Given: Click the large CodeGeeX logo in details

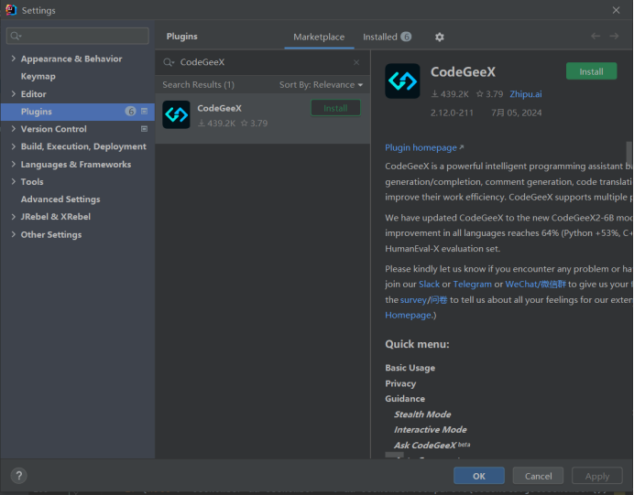Looking at the screenshot, I should (x=402, y=81).
